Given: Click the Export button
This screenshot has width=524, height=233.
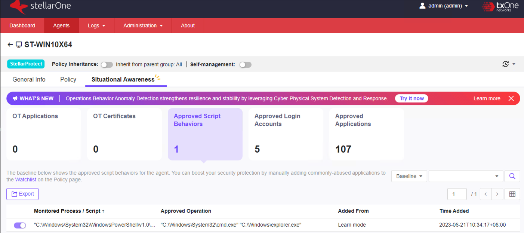Looking at the screenshot, I should point(22,194).
